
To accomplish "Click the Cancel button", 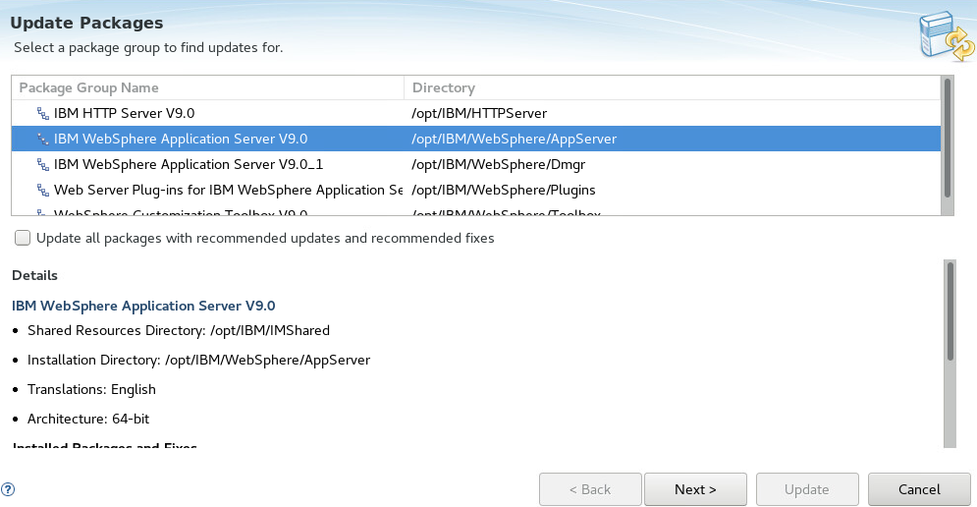I will [x=919, y=489].
